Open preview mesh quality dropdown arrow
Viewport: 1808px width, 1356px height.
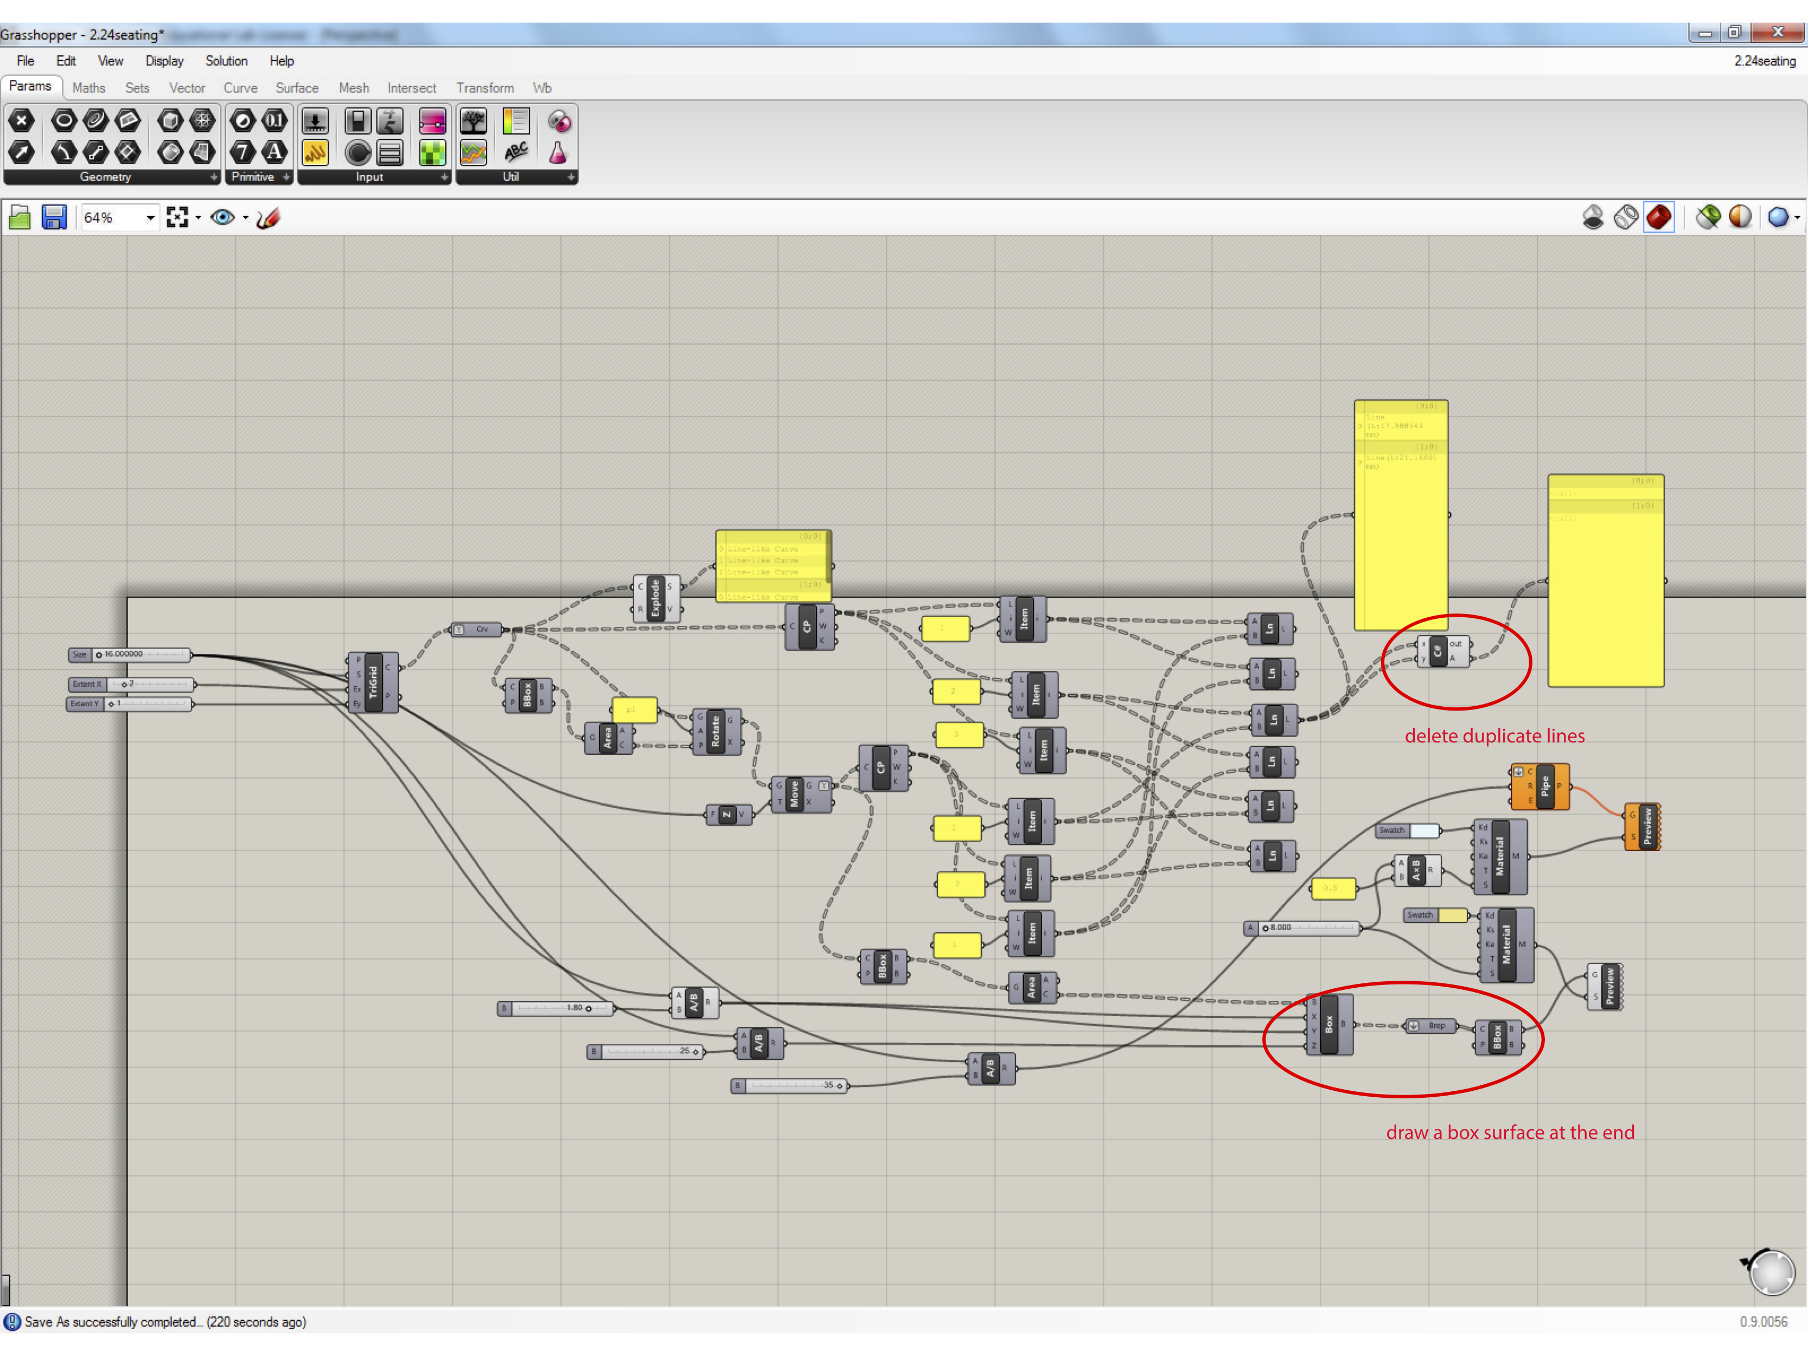[x=1797, y=218]
